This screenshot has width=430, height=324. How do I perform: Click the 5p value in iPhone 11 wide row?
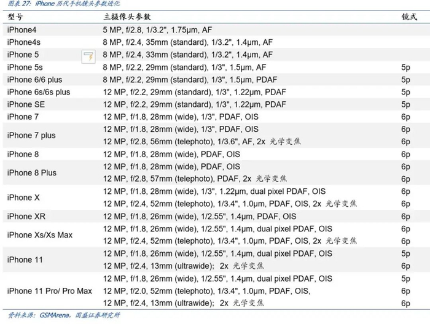point(405,253)
